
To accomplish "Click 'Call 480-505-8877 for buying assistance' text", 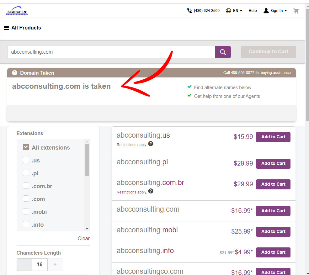I will click(257, 73).
